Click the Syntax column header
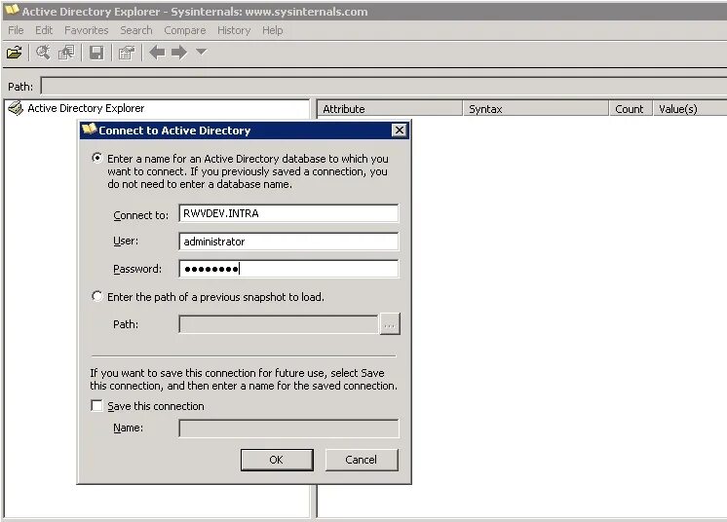The width and height of the screenshot is (727, 522). (x=536, y=109)
